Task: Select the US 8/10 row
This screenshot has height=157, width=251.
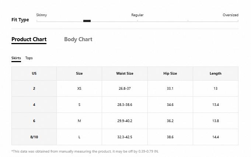Action: (125, 137)
